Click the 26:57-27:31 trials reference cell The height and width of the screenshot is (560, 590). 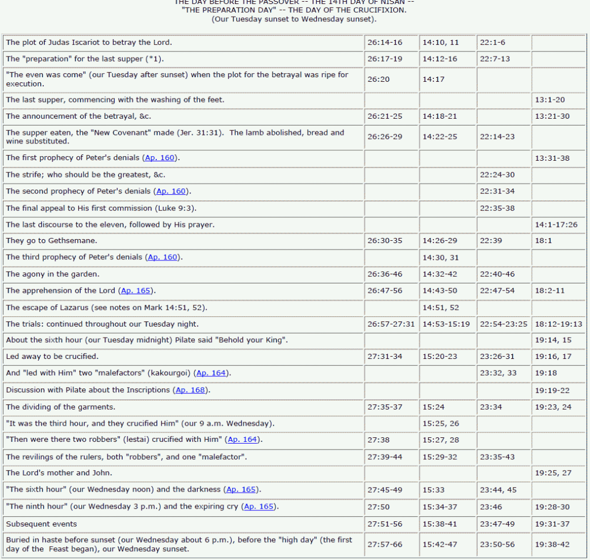(x=391, y=324)
